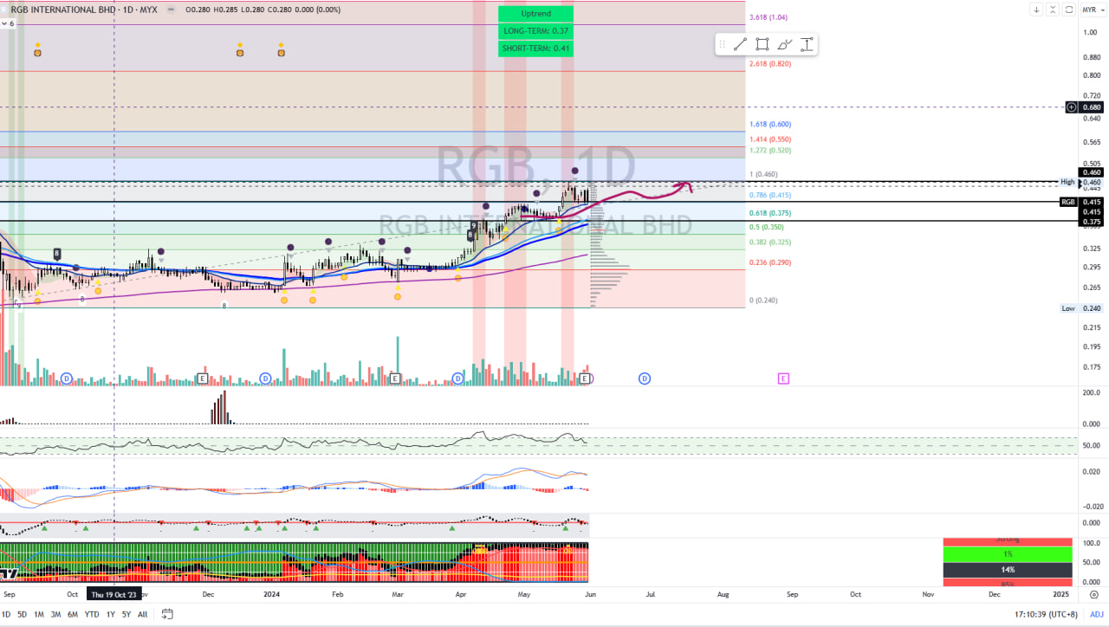Click the 0.375 price label on the axis
The image size is (1109, 627).
[1091, 222]
